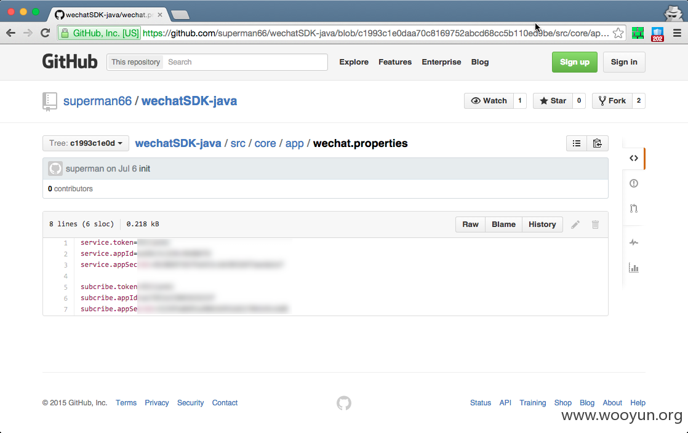Focus the repository Search field
This screenshot has width=688, height=433.
pos(246,62)
